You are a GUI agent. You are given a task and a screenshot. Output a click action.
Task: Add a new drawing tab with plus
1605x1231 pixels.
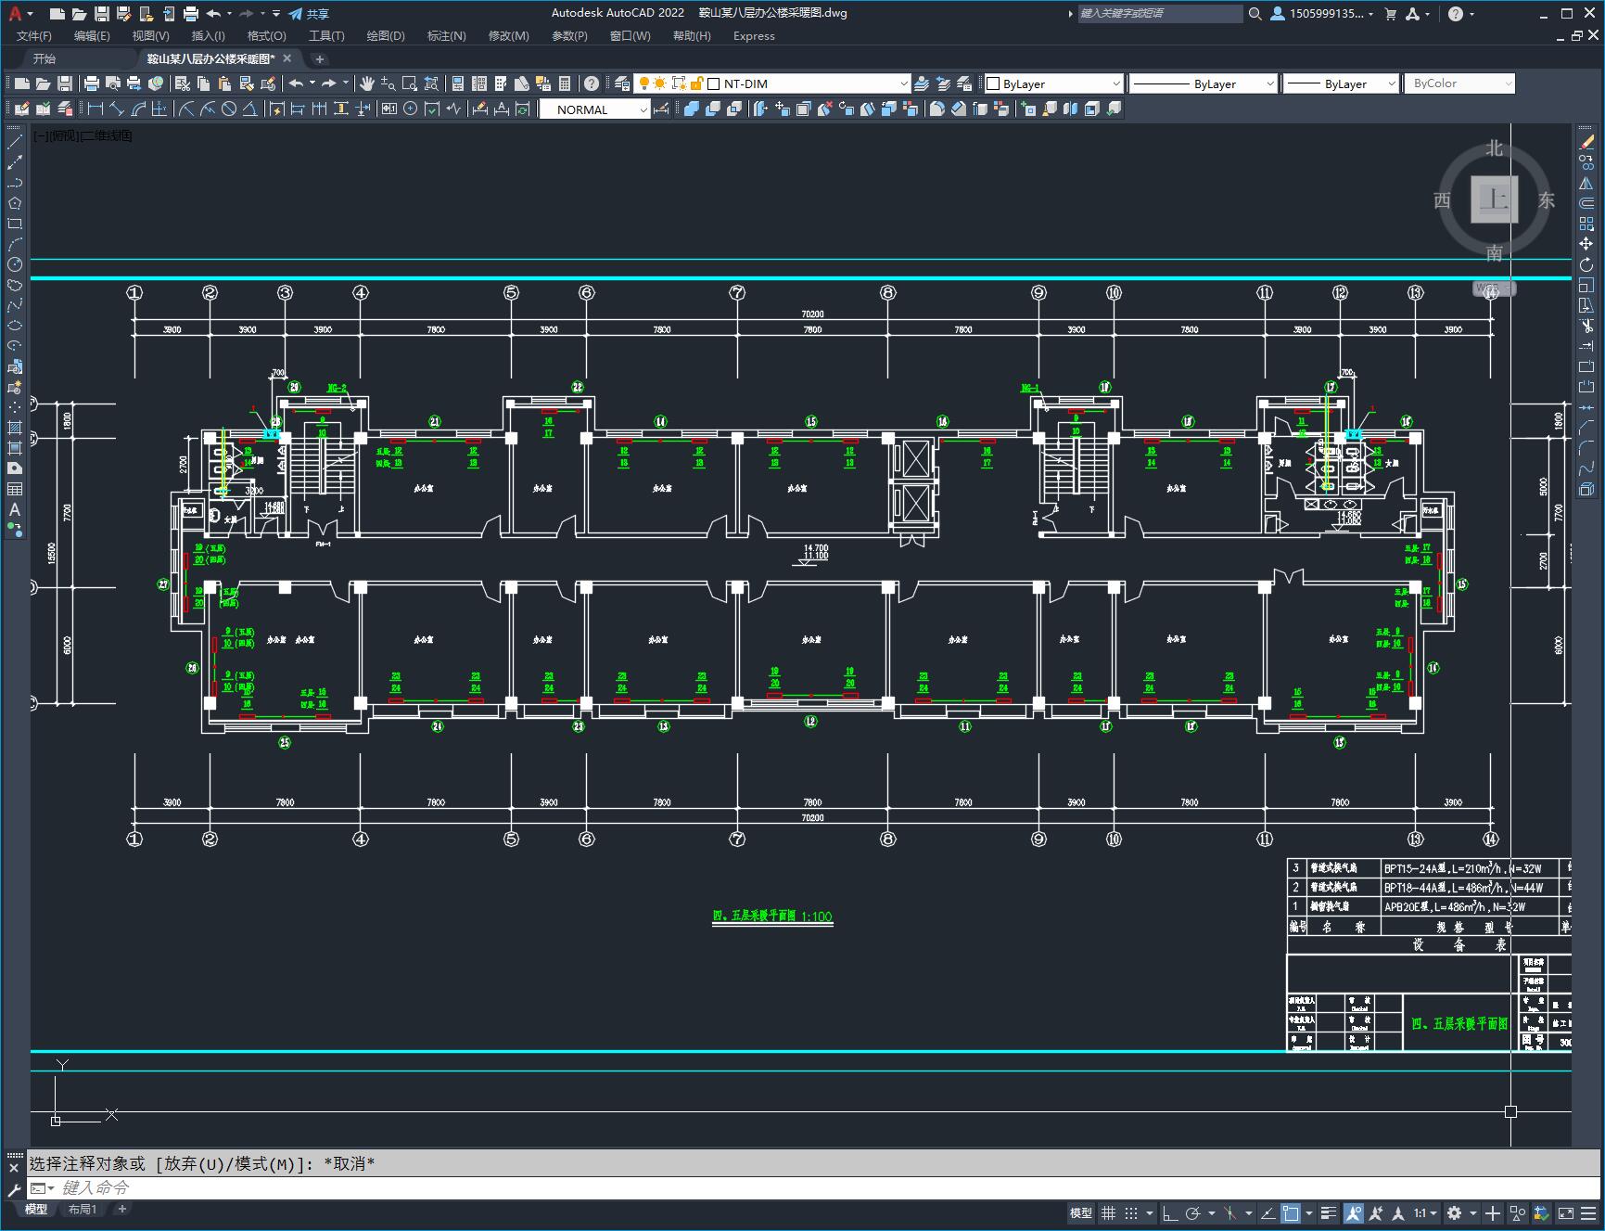pos(320,58)
